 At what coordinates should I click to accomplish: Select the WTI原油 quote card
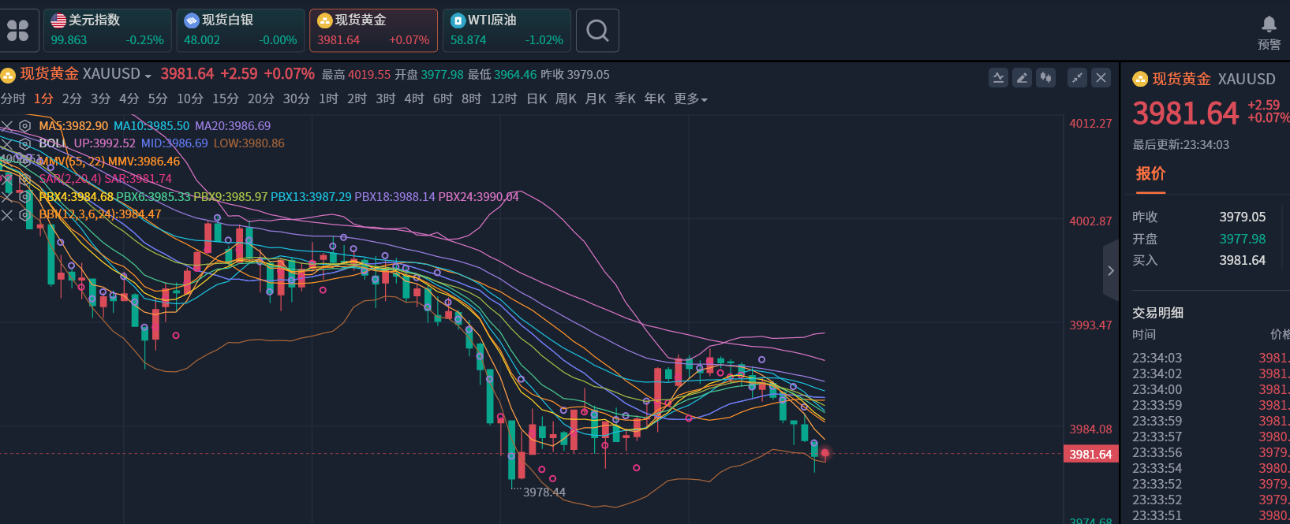[507, 31]
